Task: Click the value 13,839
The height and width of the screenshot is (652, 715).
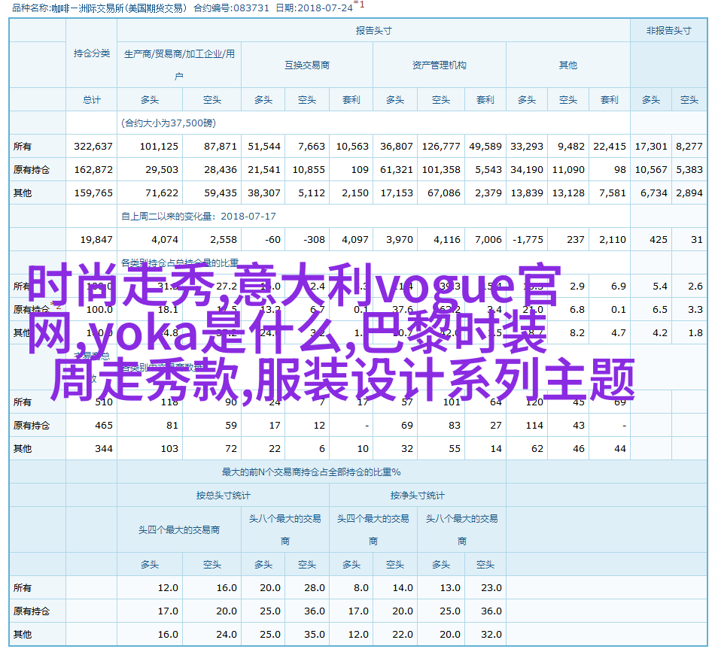Action: pyautogui.click(x=527, y=193)
